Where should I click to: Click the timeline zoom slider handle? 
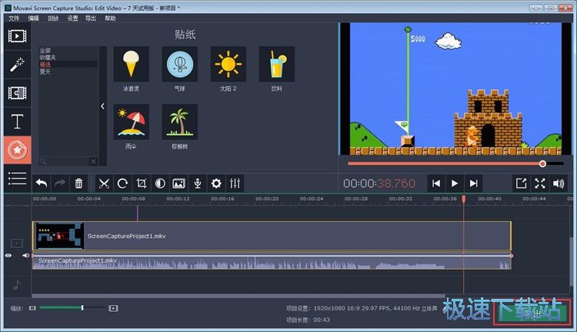(x=82, y=307)
